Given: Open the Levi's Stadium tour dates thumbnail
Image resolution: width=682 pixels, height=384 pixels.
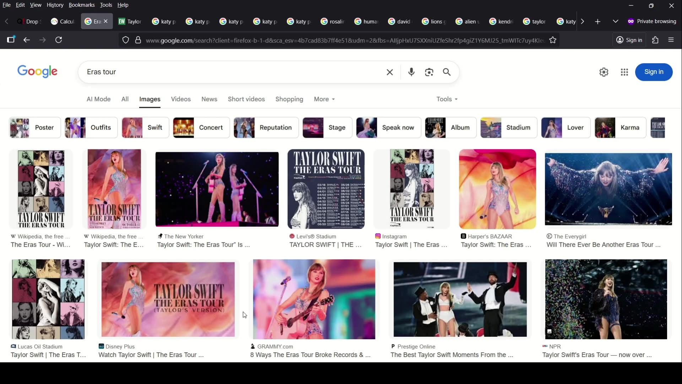Looking at the screenshot, I should (326, 189).
